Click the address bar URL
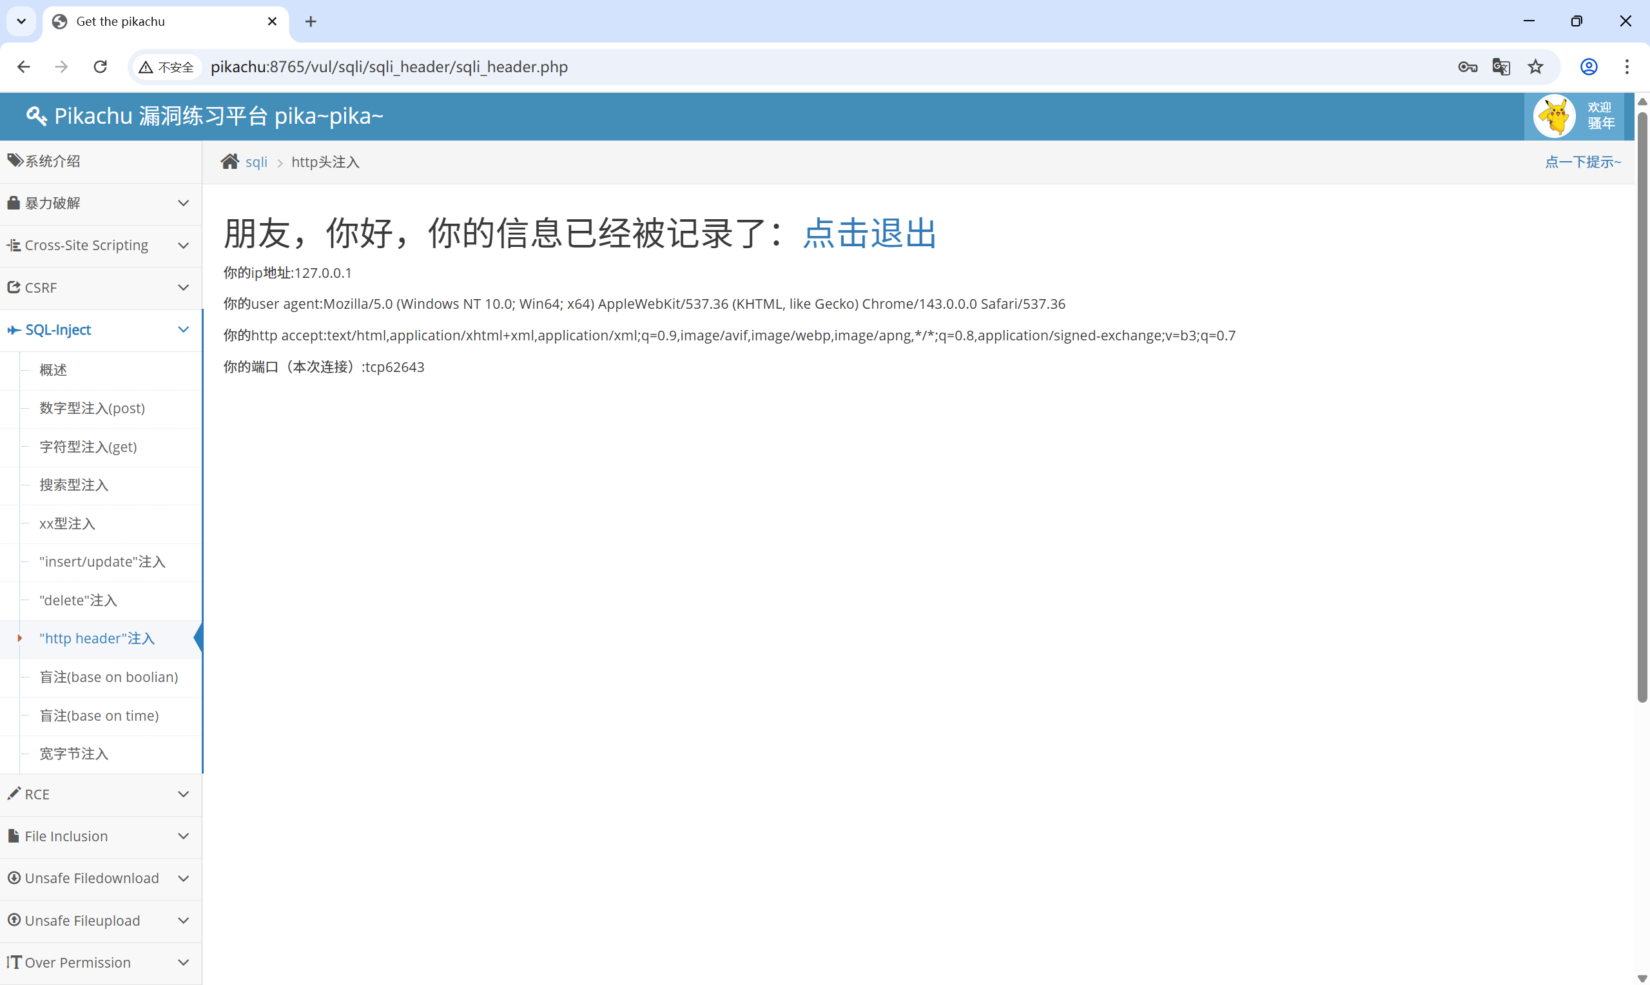1650x985 pixels. click(x=389, y=67)
